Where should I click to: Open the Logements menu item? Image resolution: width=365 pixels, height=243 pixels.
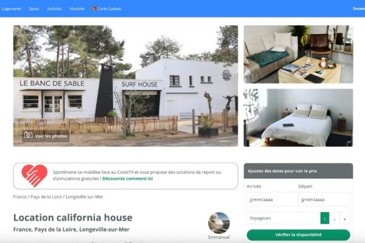(x=11, y=9)
